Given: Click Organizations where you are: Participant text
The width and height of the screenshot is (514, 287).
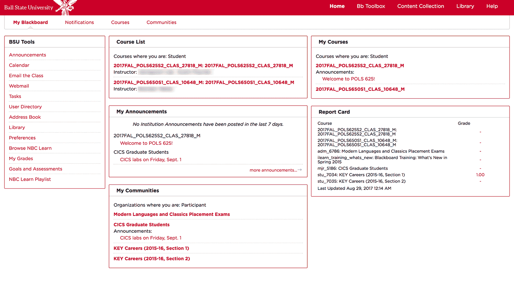Looking at the screenshot, I should point(160,205).
